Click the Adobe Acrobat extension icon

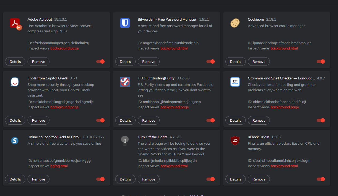[16, 24]
